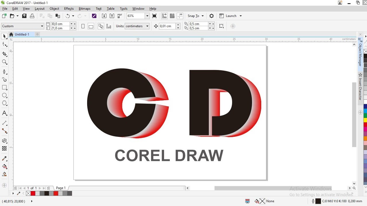Open the Search Content icon
This screenshot has height=206, width=367.
point(94,16)
